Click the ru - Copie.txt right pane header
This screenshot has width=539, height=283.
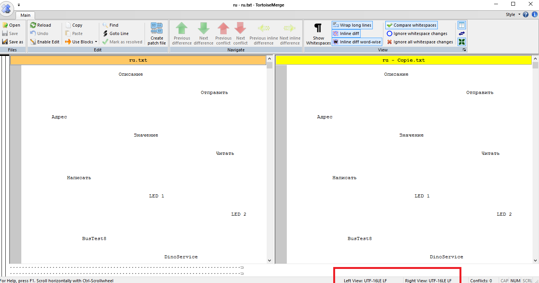pyautogui.click(x=403, y=60)
